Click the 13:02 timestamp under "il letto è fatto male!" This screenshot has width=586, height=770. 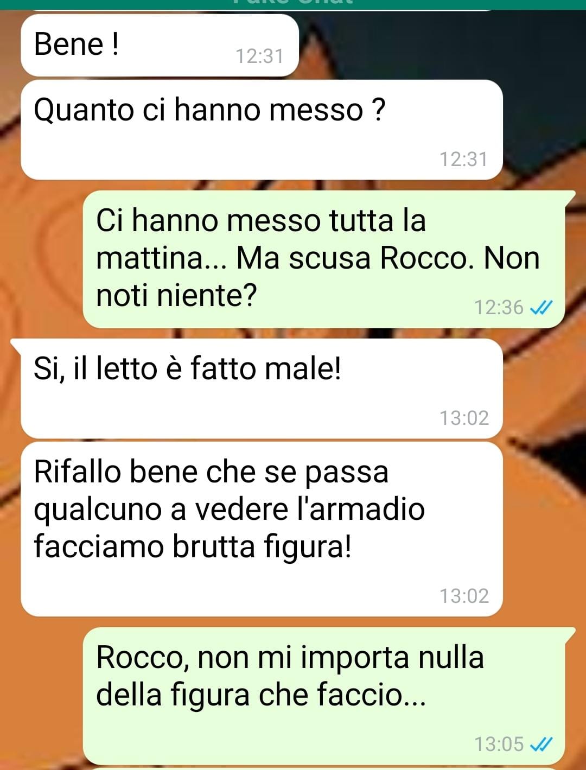point(464,418)
